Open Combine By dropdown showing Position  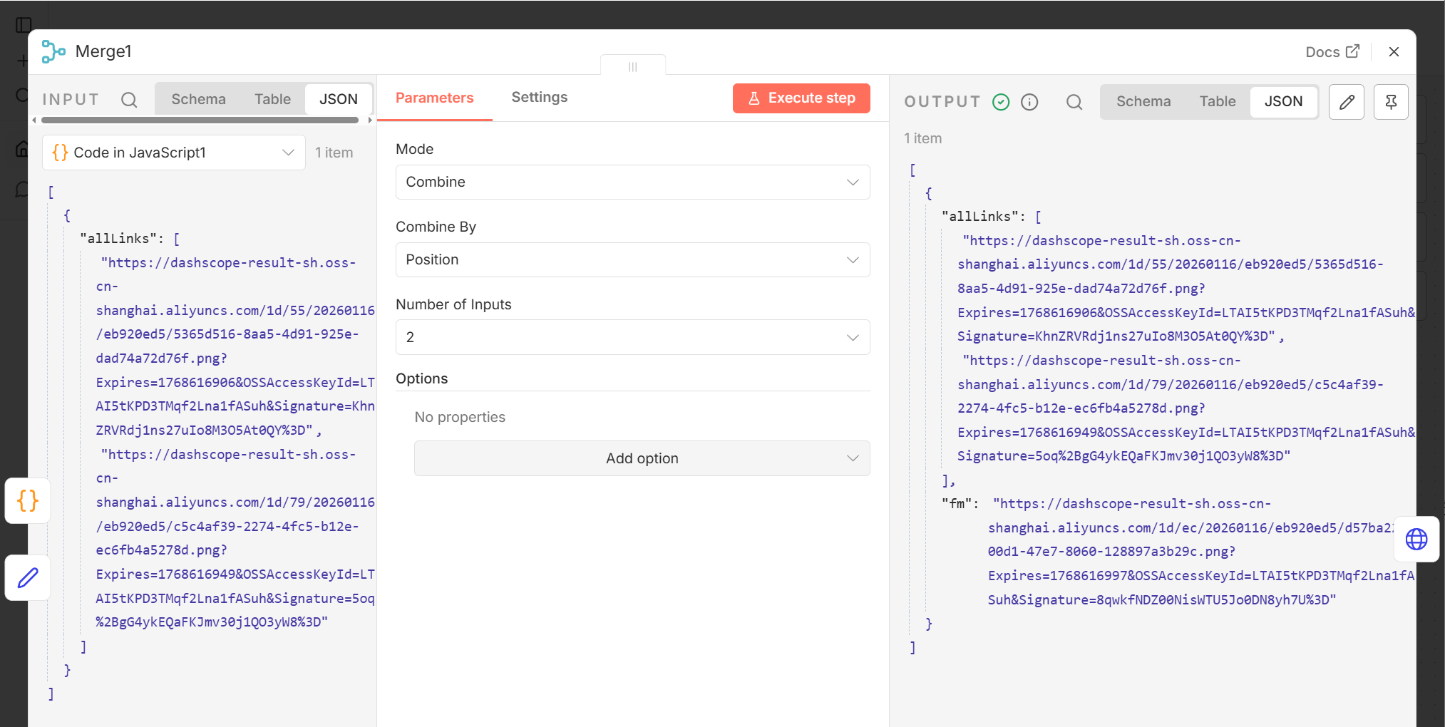(x=632, y=259)
